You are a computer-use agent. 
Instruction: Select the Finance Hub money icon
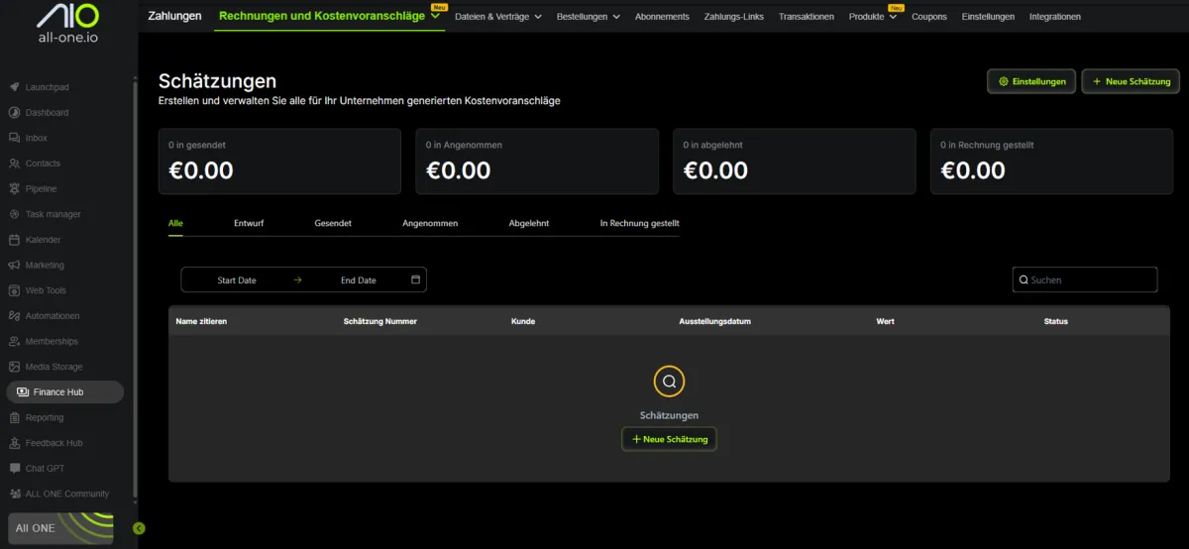pyautogui.click(x=24, y=392)
